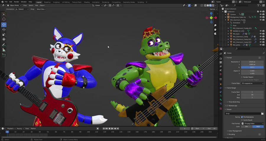Screen dimensions: 266x141
Task: Open the Frame Rate dropdown
Action: (252, 83)
